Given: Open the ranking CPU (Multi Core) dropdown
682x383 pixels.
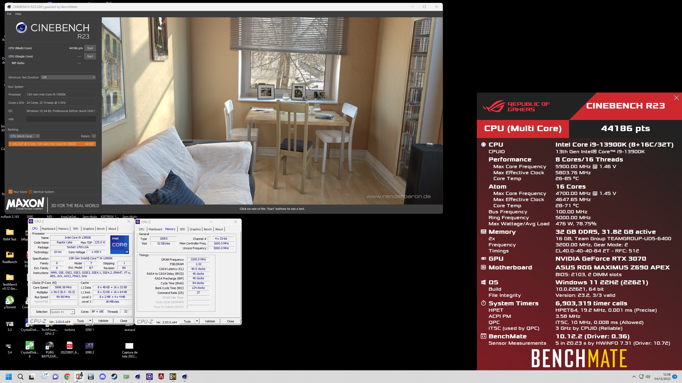Looking at the screenshot, I should click(24, 136).
